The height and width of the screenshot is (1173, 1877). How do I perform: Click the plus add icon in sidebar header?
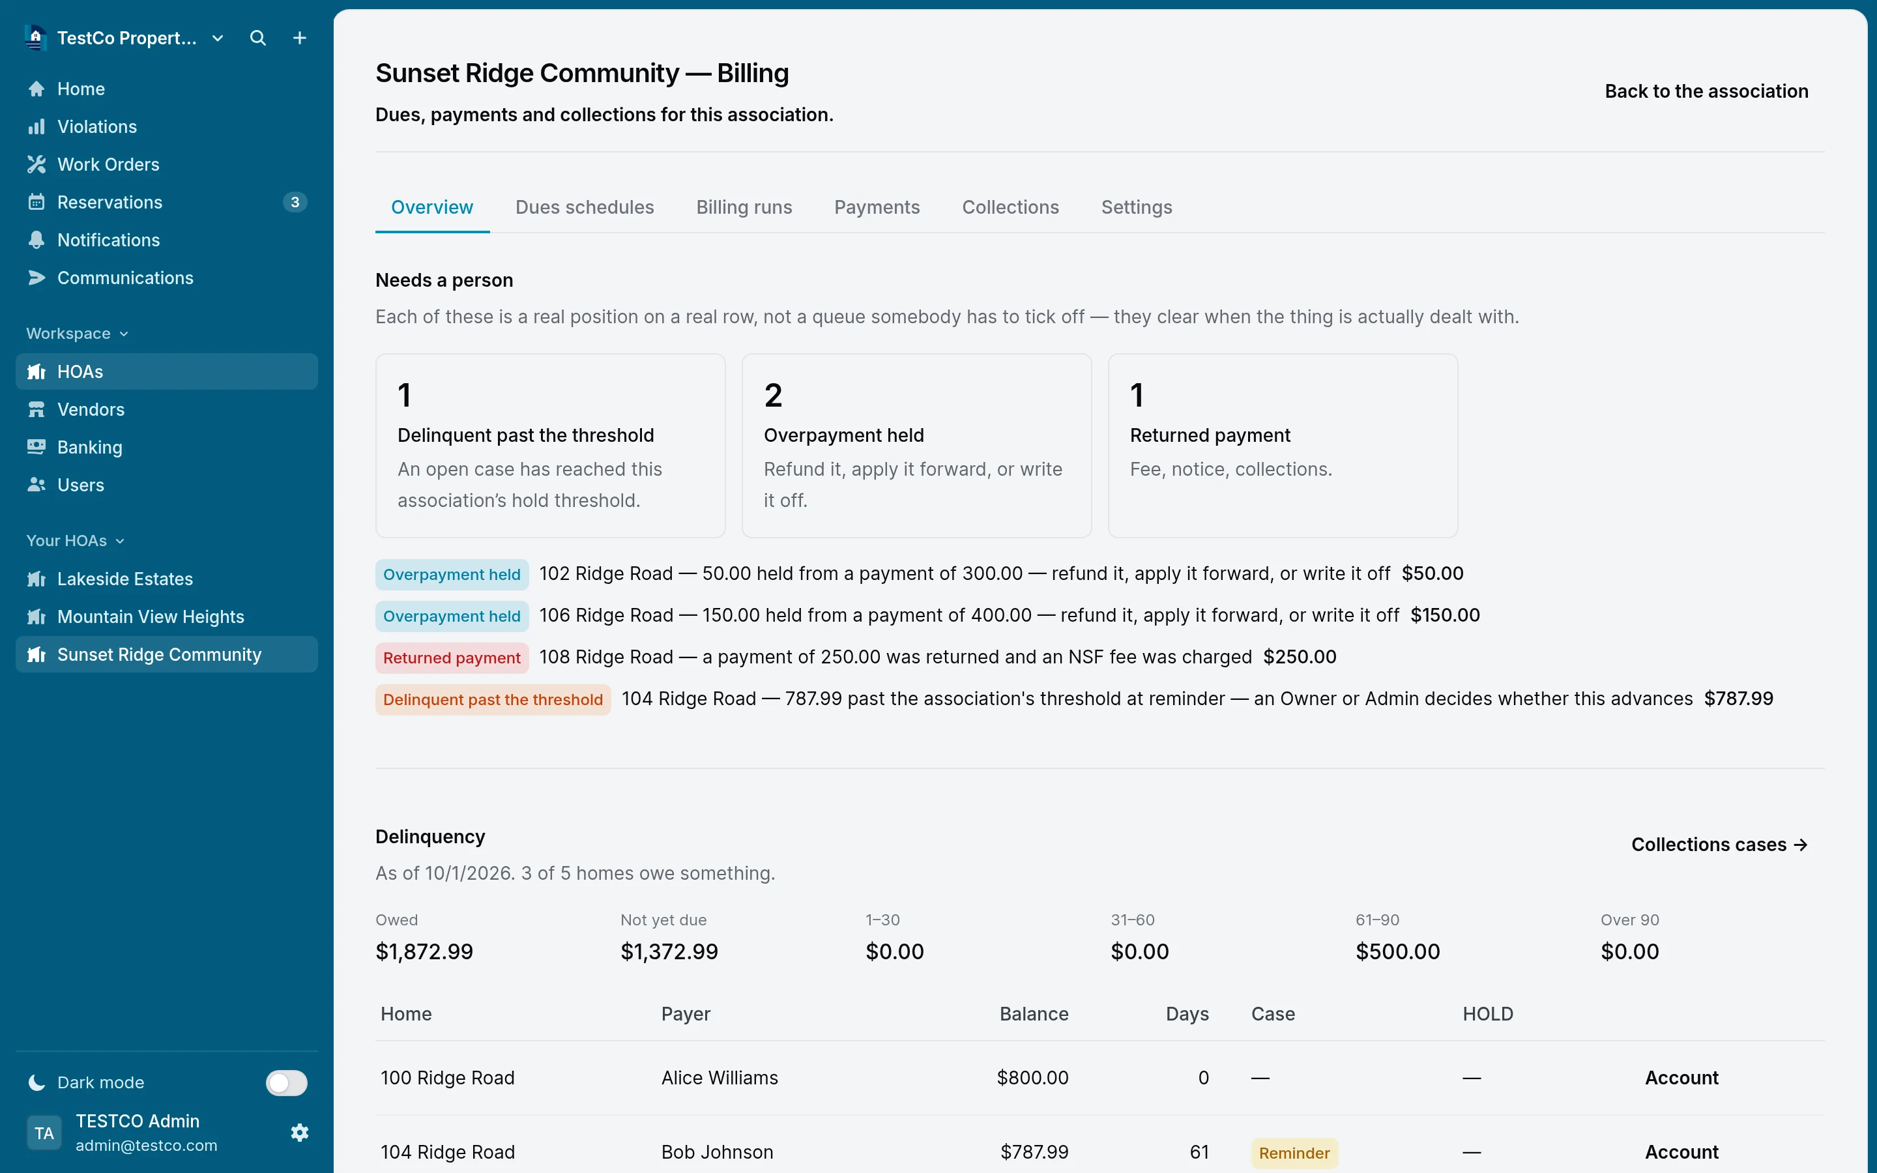pyautogui.click(x=299, y=38)
